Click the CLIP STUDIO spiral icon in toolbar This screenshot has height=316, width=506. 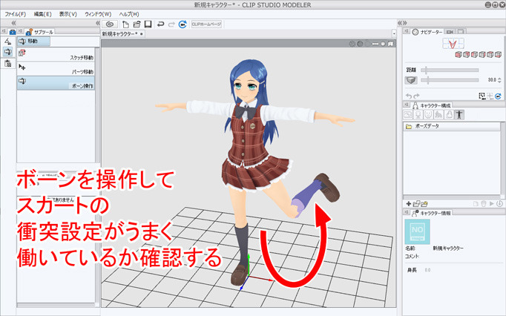point(110,24)
